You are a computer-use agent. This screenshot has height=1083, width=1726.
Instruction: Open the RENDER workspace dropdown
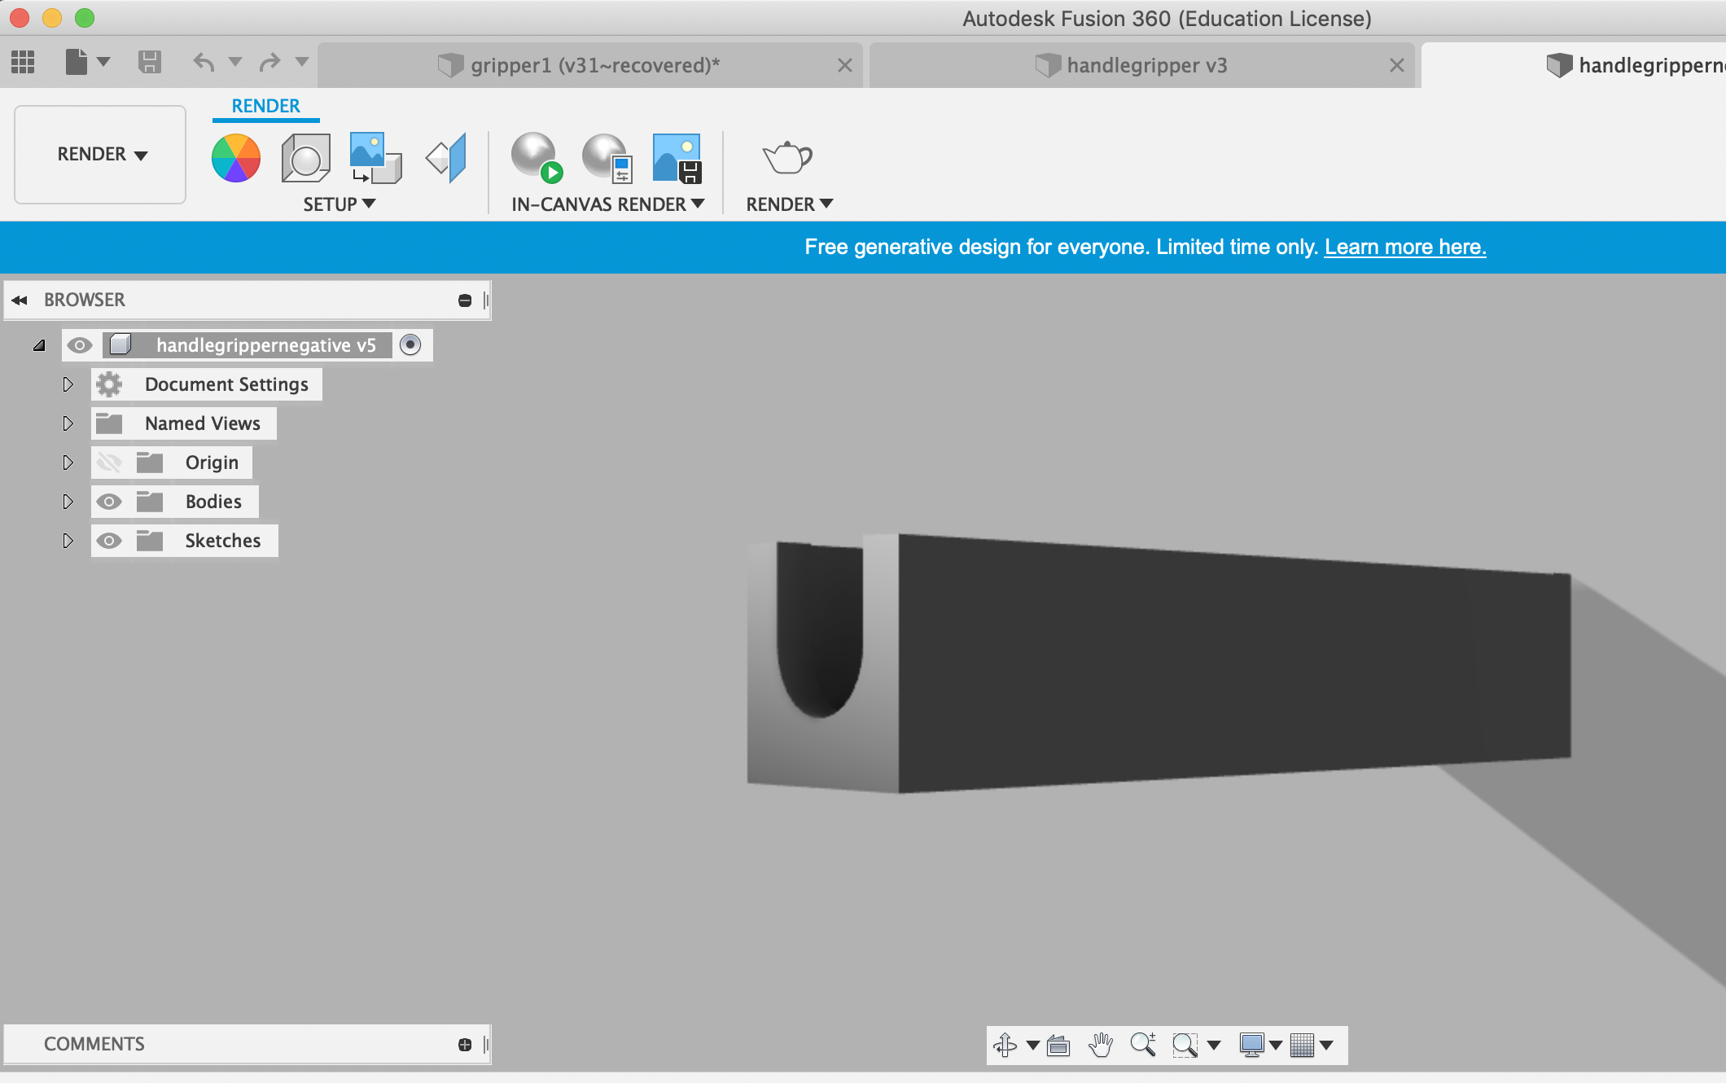click(101, 155)
